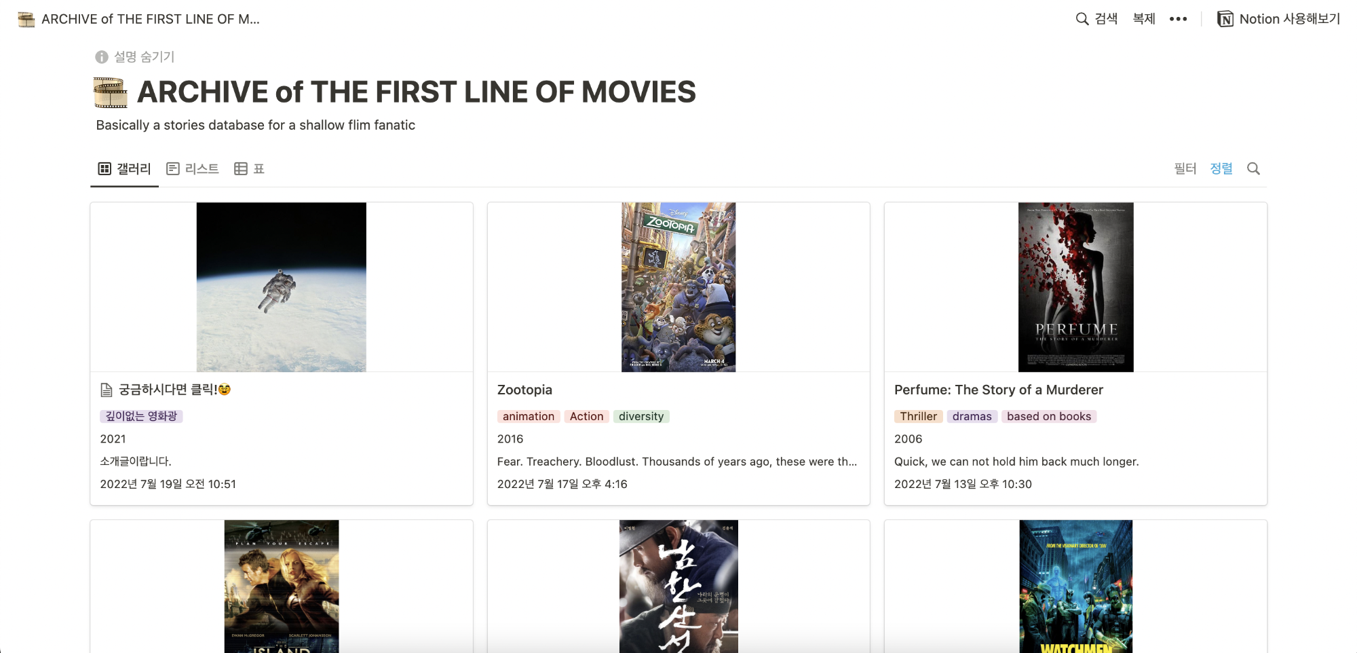Image resolution: width=1357 pixels, height=653 pixels.
Task: Click film reel icon in top breadcrumb
Action: point(26,19)
